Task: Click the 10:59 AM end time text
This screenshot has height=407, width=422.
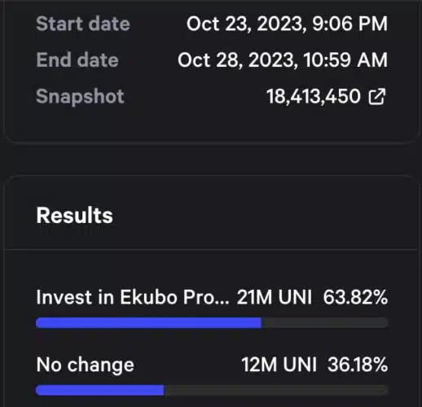Action: pyautogui.click(x=345, y=60)
